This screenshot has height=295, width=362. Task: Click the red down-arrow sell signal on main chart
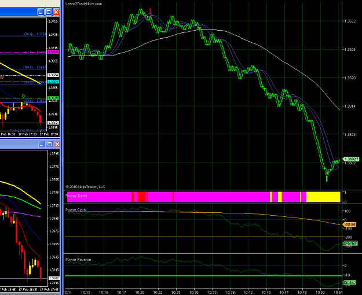[x=150, y=11]
